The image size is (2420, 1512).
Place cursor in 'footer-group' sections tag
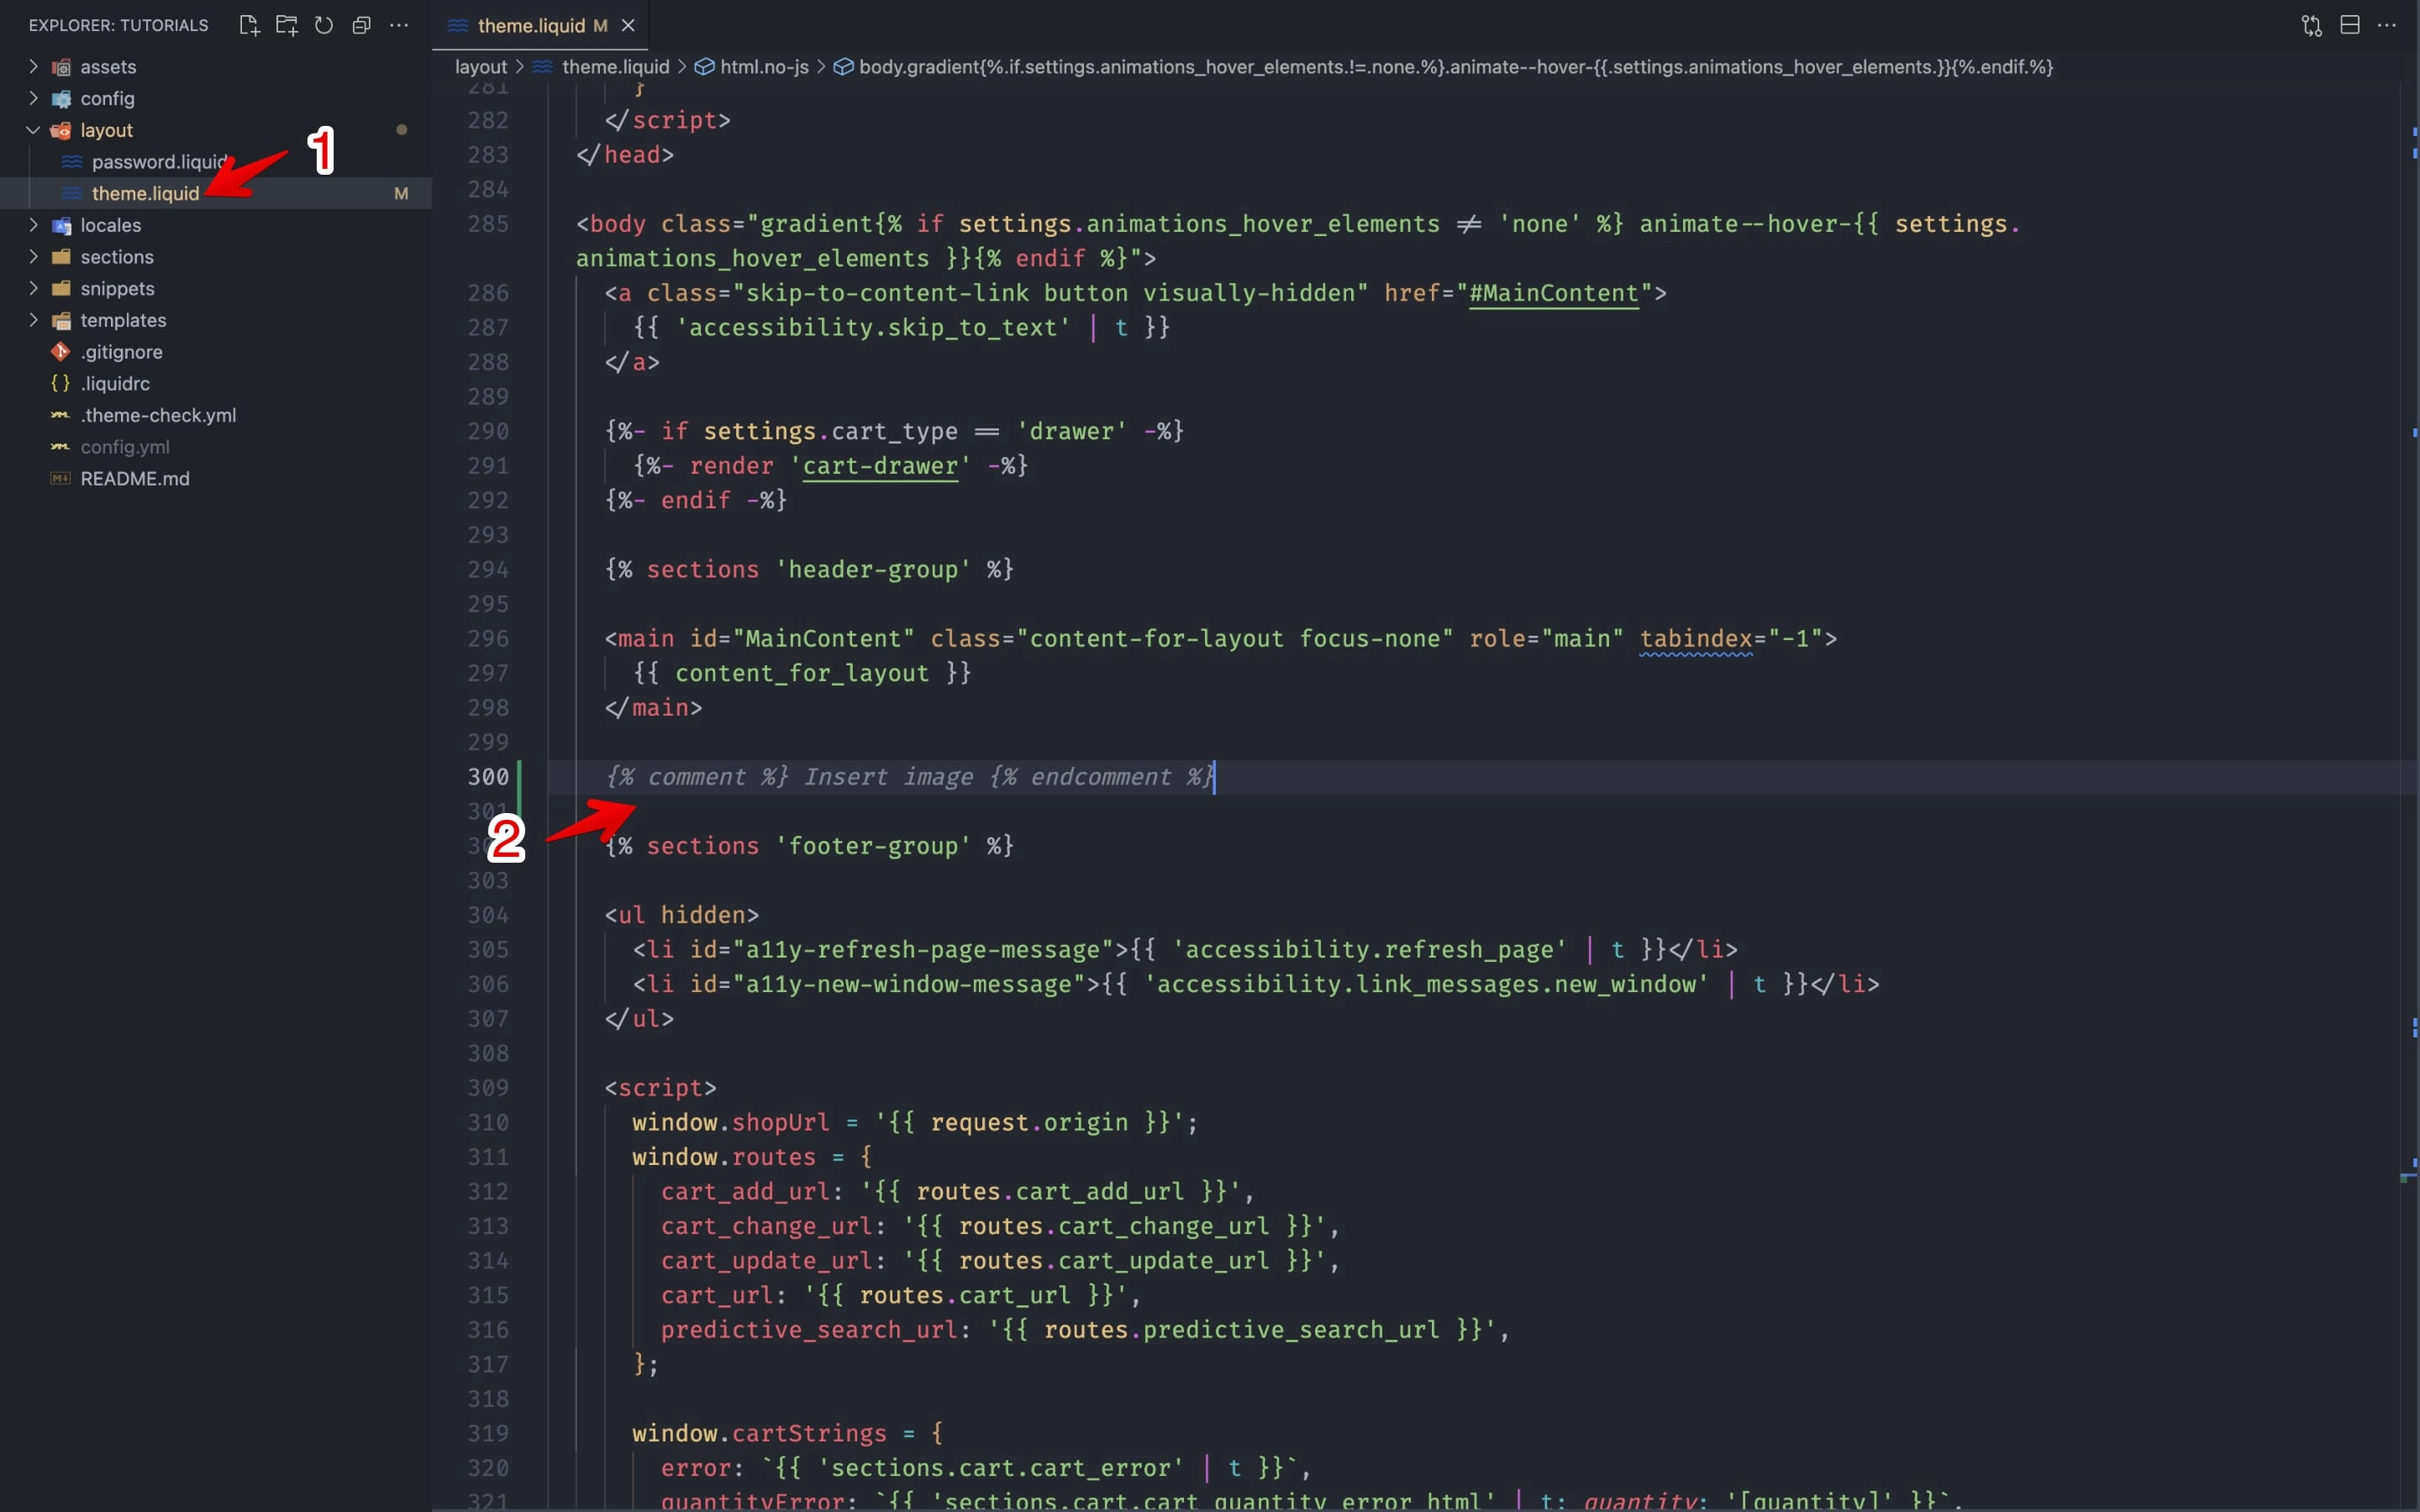809,846
